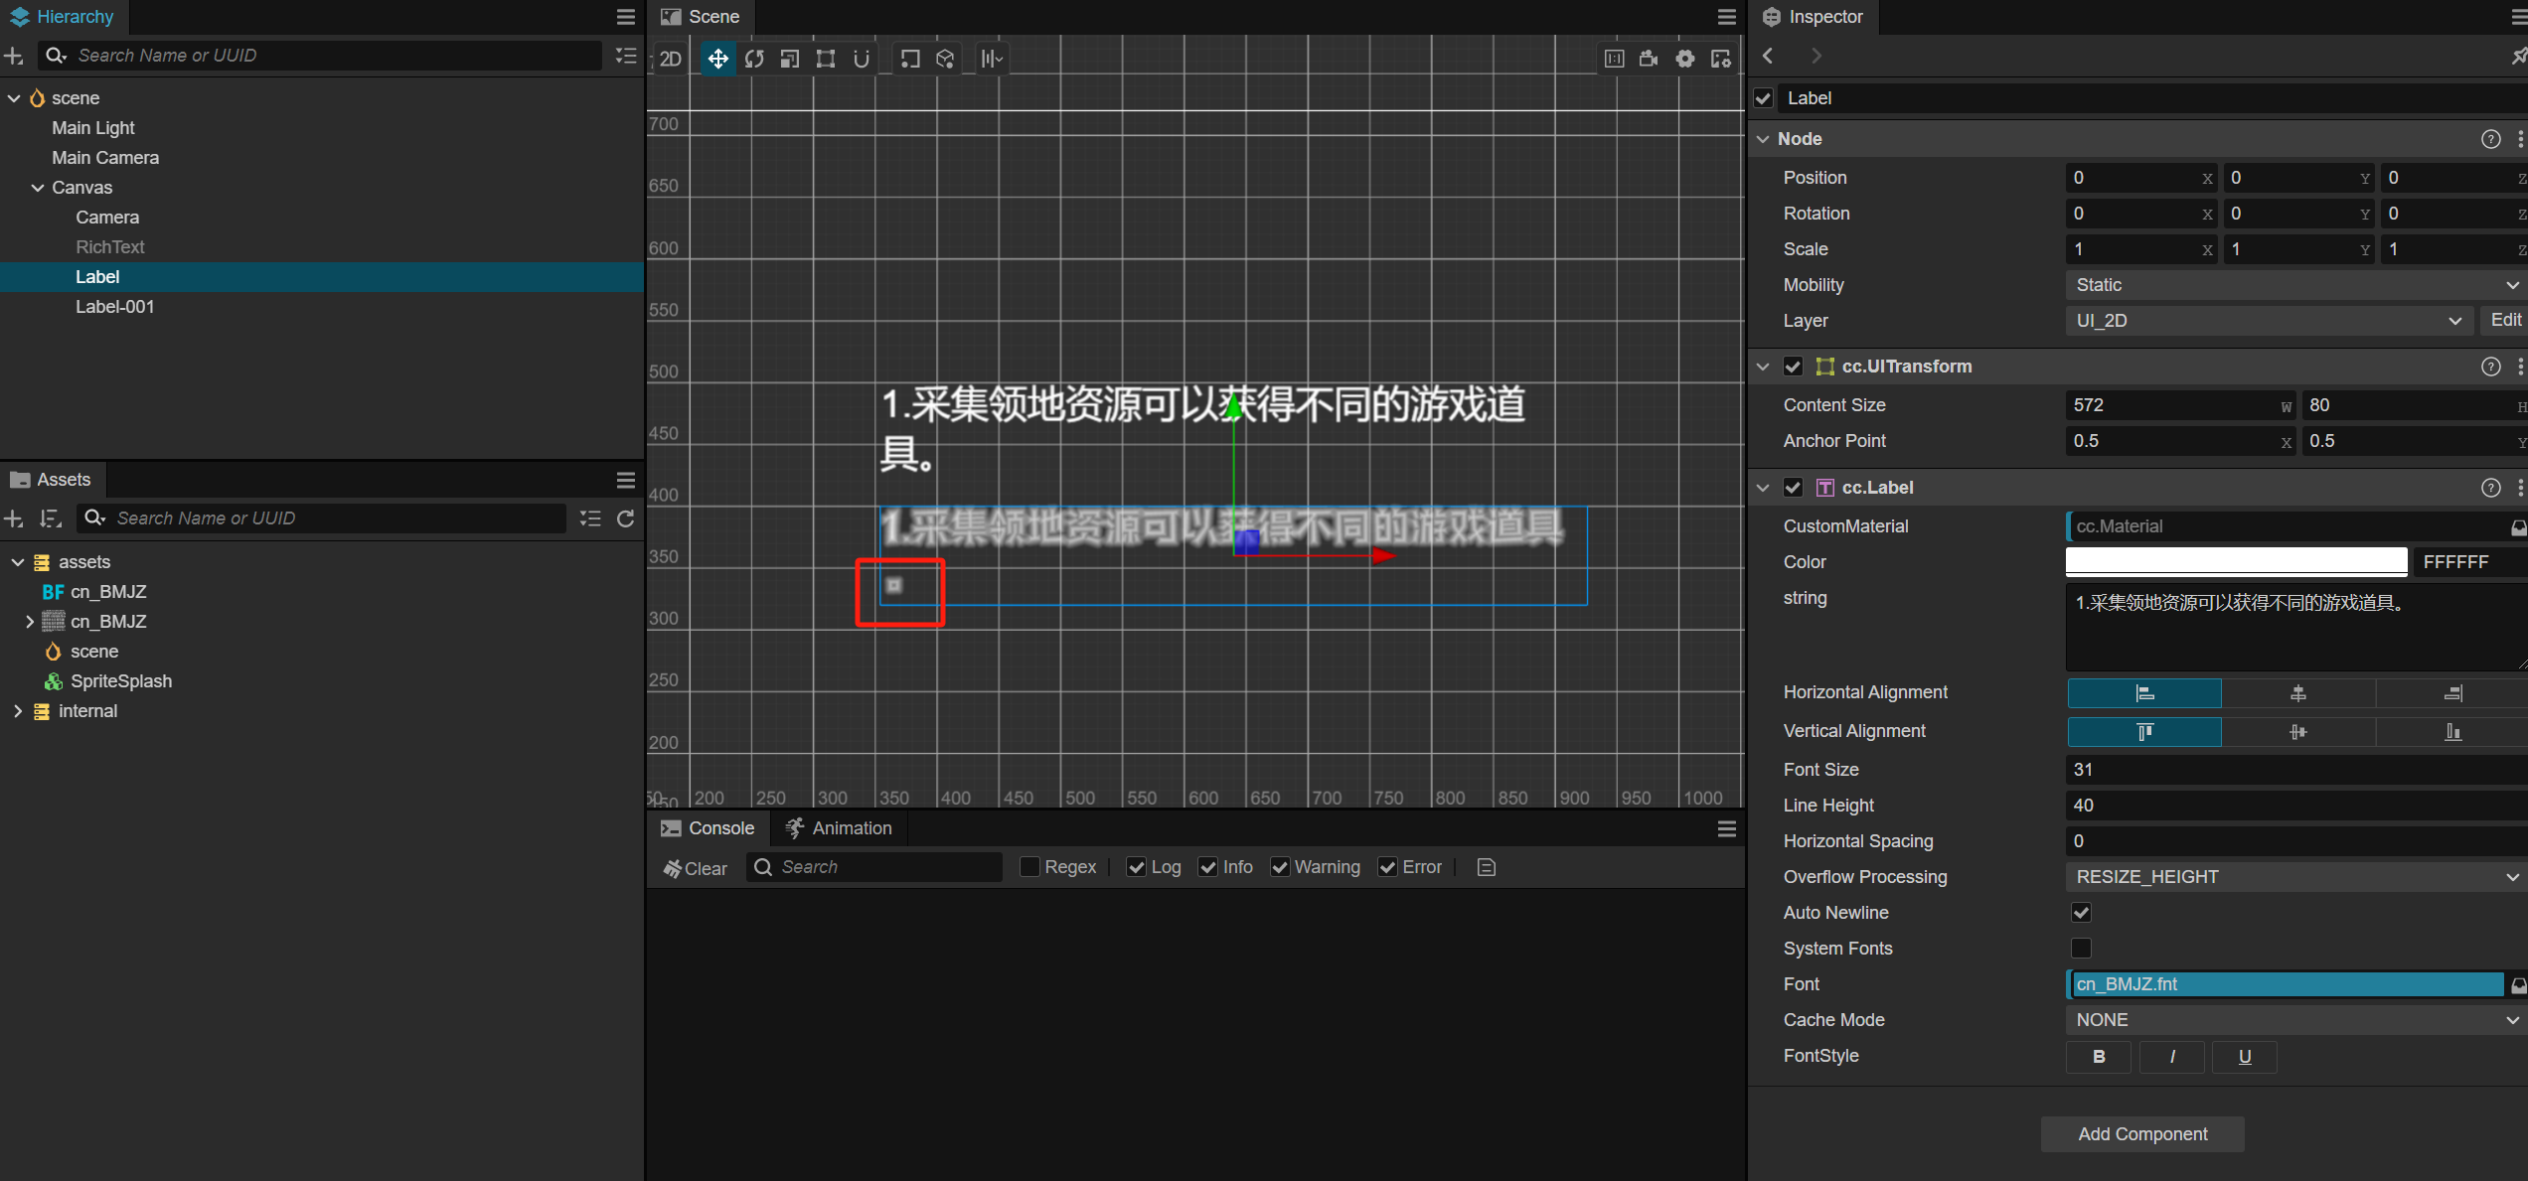The image size is (2528, 1181).
Task: Open the label Color swatch
Action: tap(2236, 561)
